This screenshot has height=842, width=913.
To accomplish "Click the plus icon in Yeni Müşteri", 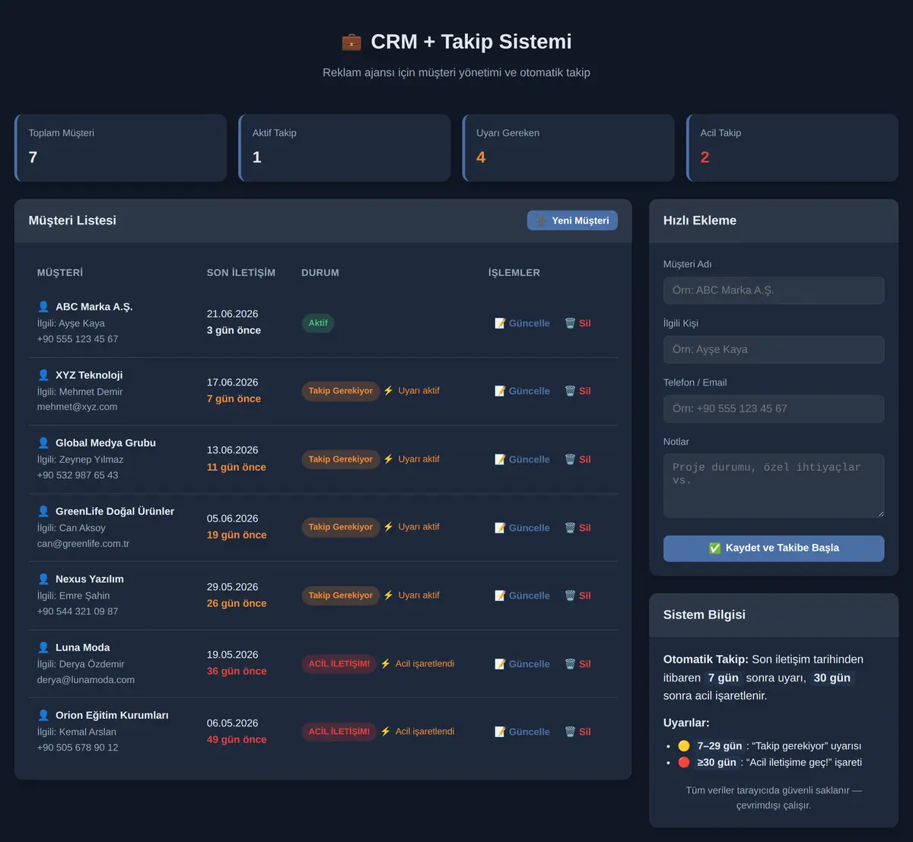I will point(542,221).
